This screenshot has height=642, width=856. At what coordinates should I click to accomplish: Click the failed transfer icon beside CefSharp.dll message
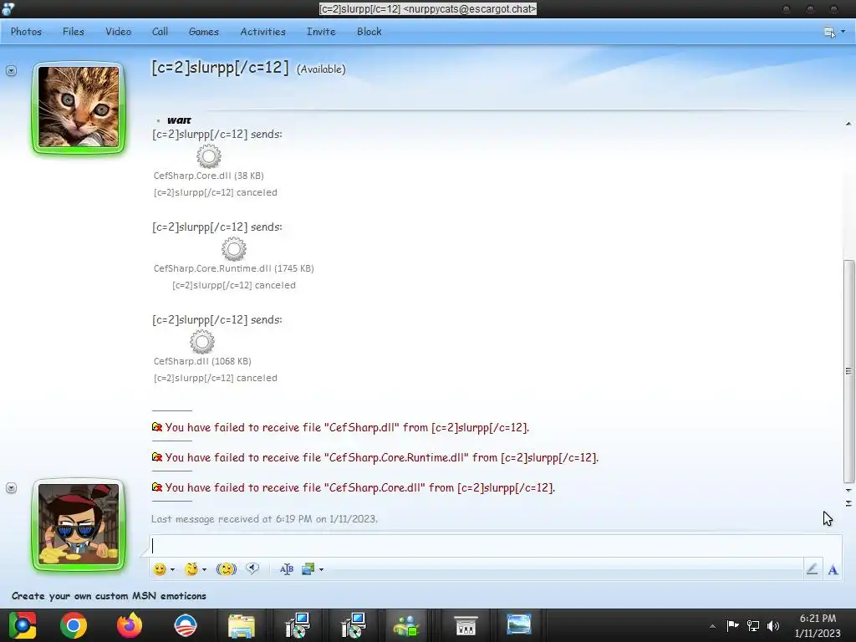(157, 427)
